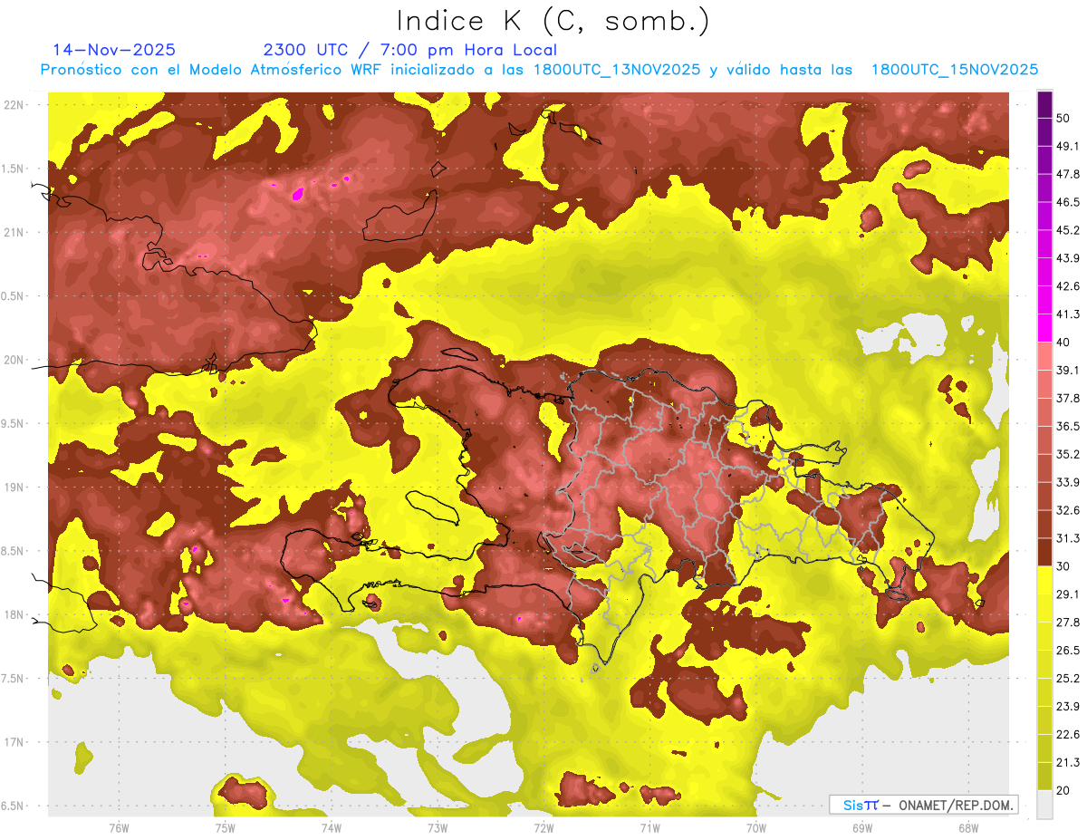Click the colorbar value '23.9'
The height and width of the screenshot is (840, 1087).
(1067, 707)
